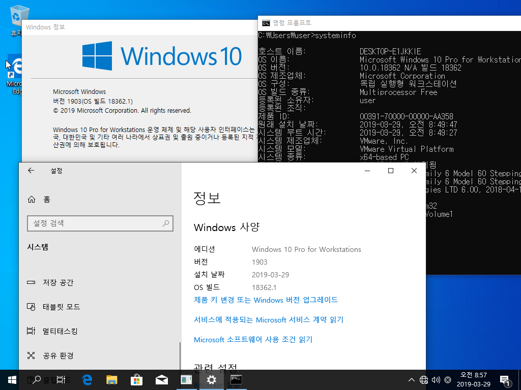Click the tray icon with the X mark
Screen dimensions: 521x390
[x=448, y=380]
